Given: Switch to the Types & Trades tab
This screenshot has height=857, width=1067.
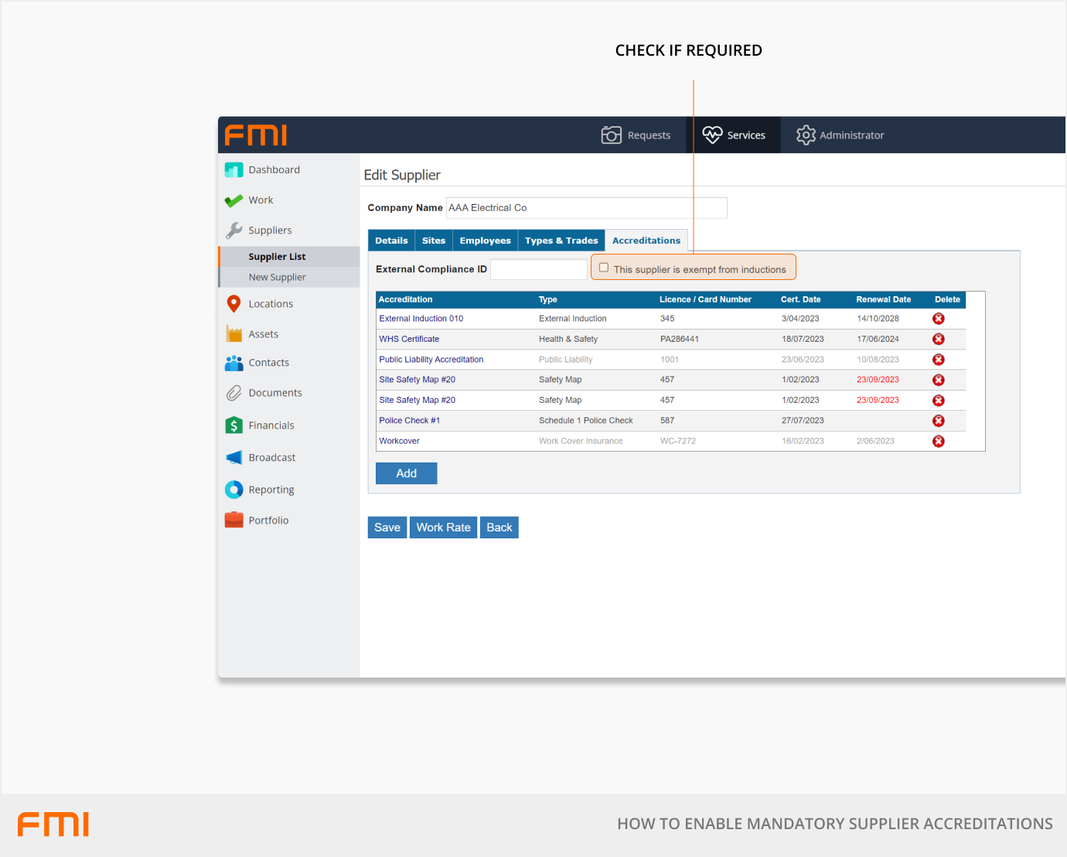Looking at the screenshot, I should point(561,241).
